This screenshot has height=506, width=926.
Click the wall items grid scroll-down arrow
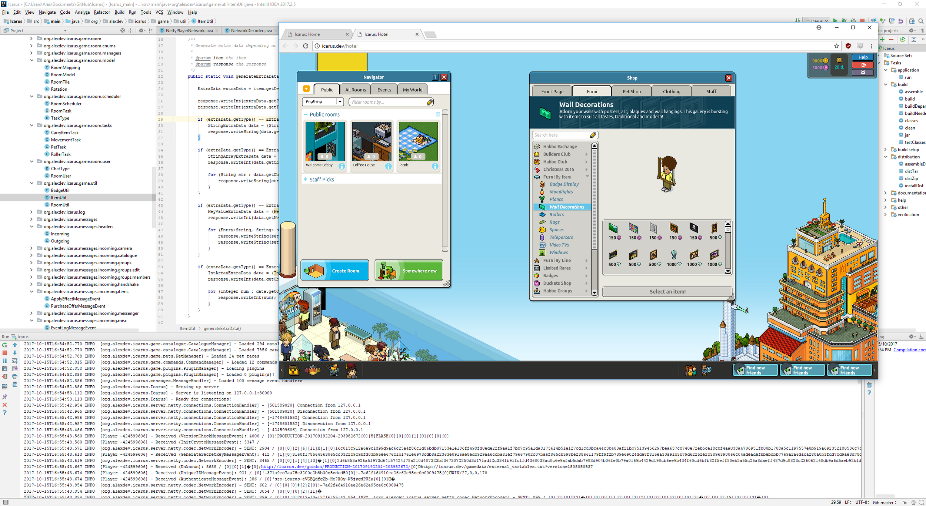point(728,271)
